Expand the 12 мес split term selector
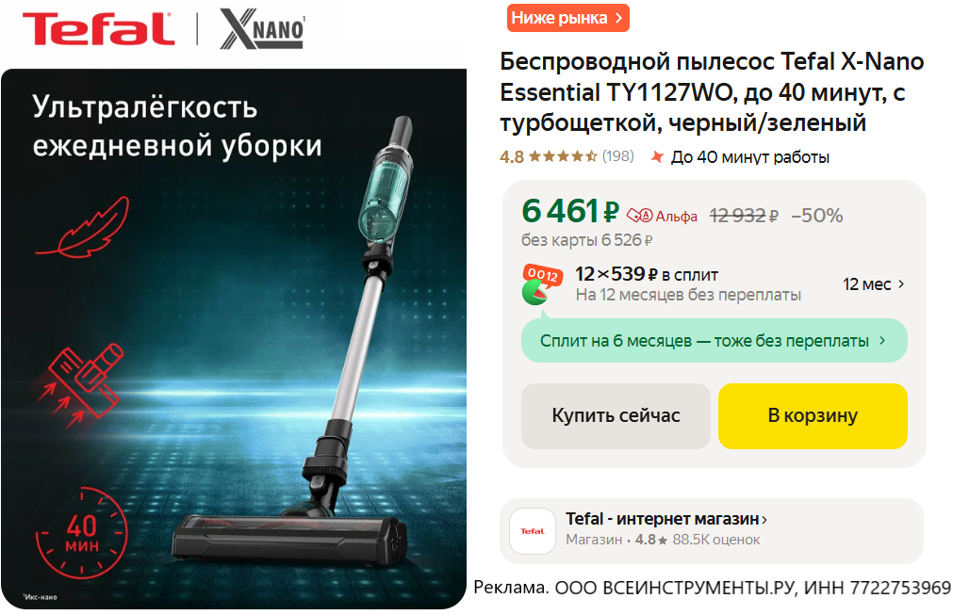This screenshot has height=615, width=953. (x=874, y=284)
